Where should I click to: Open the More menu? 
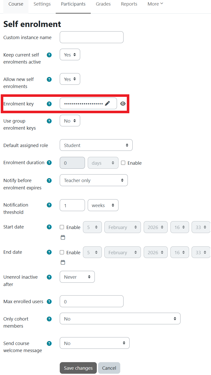155,4
